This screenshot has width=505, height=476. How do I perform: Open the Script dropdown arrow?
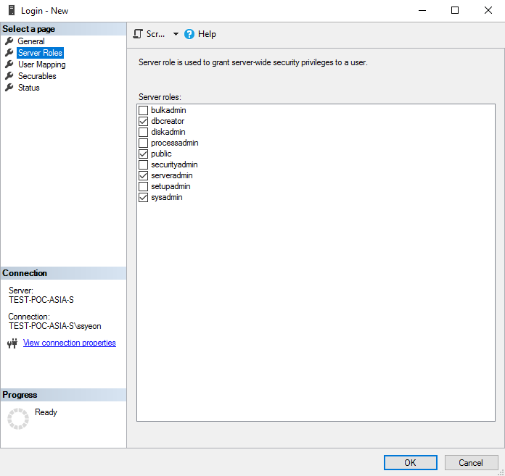point(176,34)
